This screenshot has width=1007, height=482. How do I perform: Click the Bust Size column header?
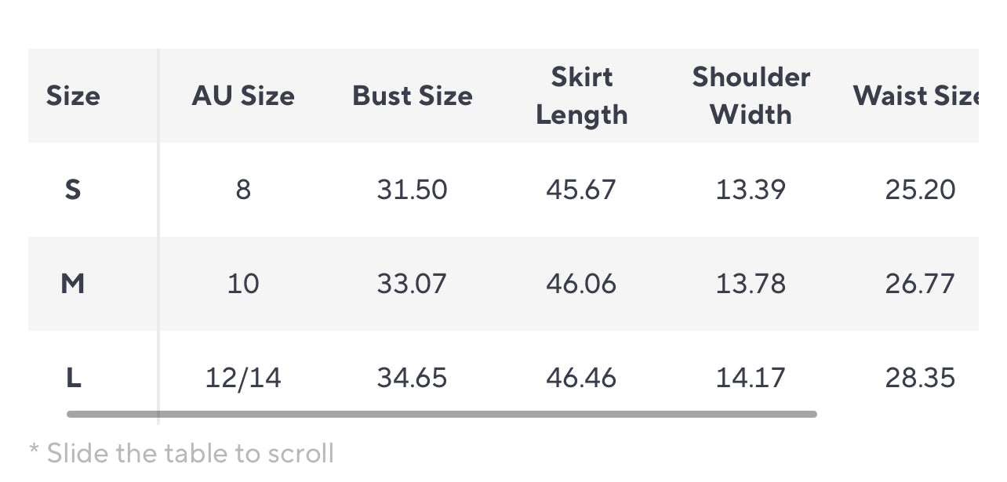413,96
